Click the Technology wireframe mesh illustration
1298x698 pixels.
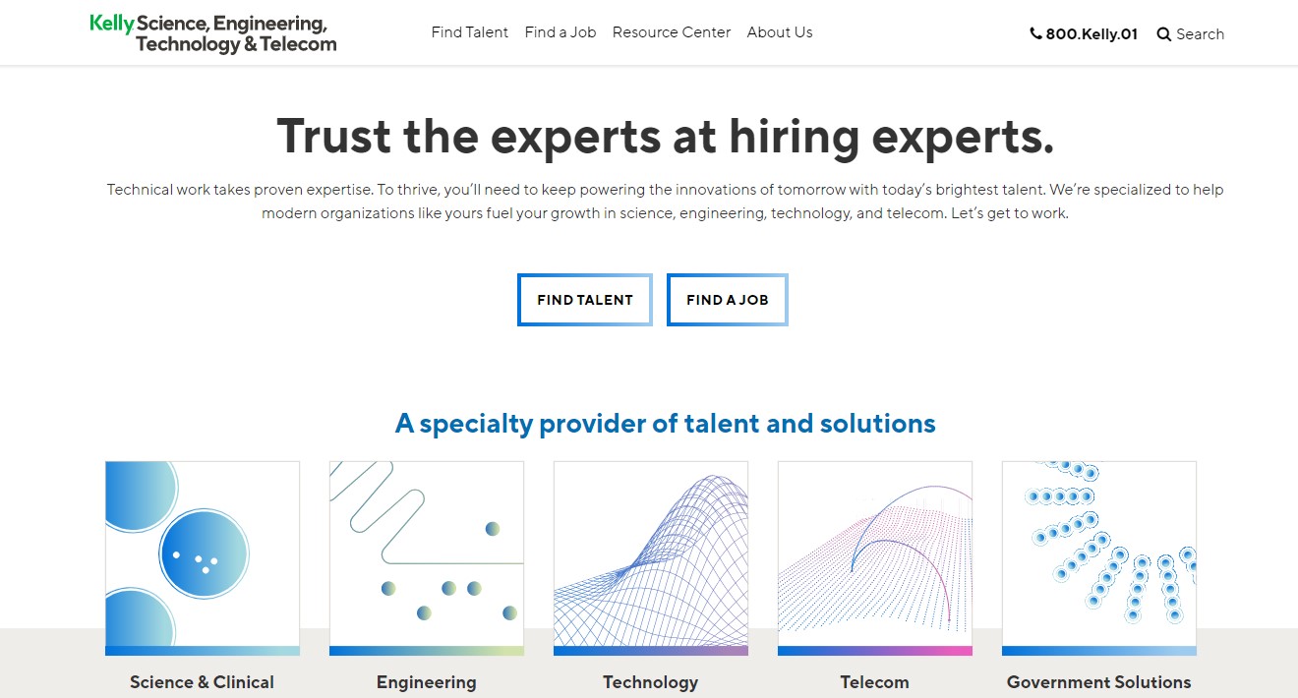(x=651, y=557)
